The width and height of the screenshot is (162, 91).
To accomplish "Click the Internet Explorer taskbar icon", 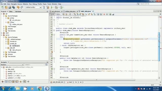I will click(10, 89).
